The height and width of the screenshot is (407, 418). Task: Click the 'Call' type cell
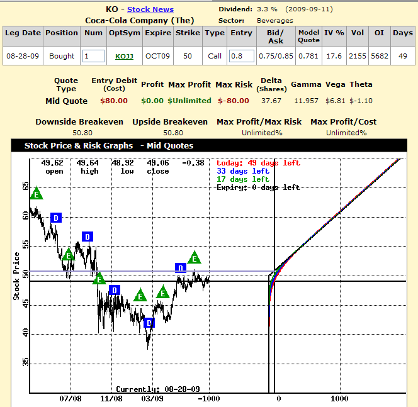215,56
